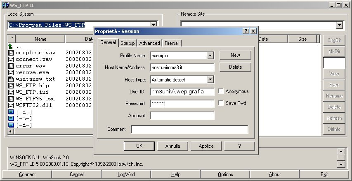
Task: Switch to the General tab
Action: [x=108, y=42]
